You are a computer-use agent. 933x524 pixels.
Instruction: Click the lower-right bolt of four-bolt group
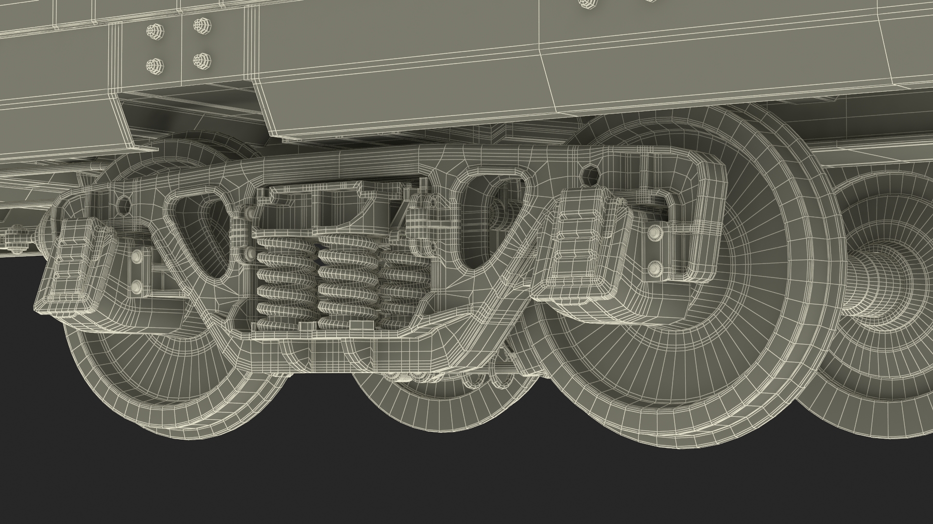(x=201, y=61)
